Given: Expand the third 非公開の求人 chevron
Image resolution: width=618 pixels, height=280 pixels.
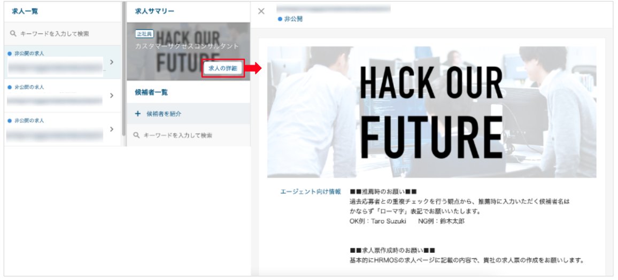Looking at the screenshot, I should pyautogui.click(x=112, y=129).
